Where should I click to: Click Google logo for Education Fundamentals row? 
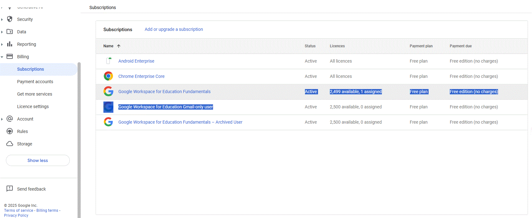pyautogui.click(x=108, y=91)
